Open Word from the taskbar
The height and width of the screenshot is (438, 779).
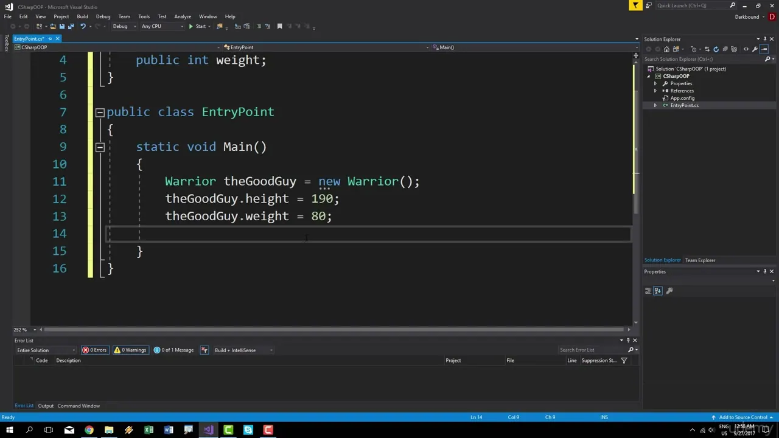coord(169,430)
